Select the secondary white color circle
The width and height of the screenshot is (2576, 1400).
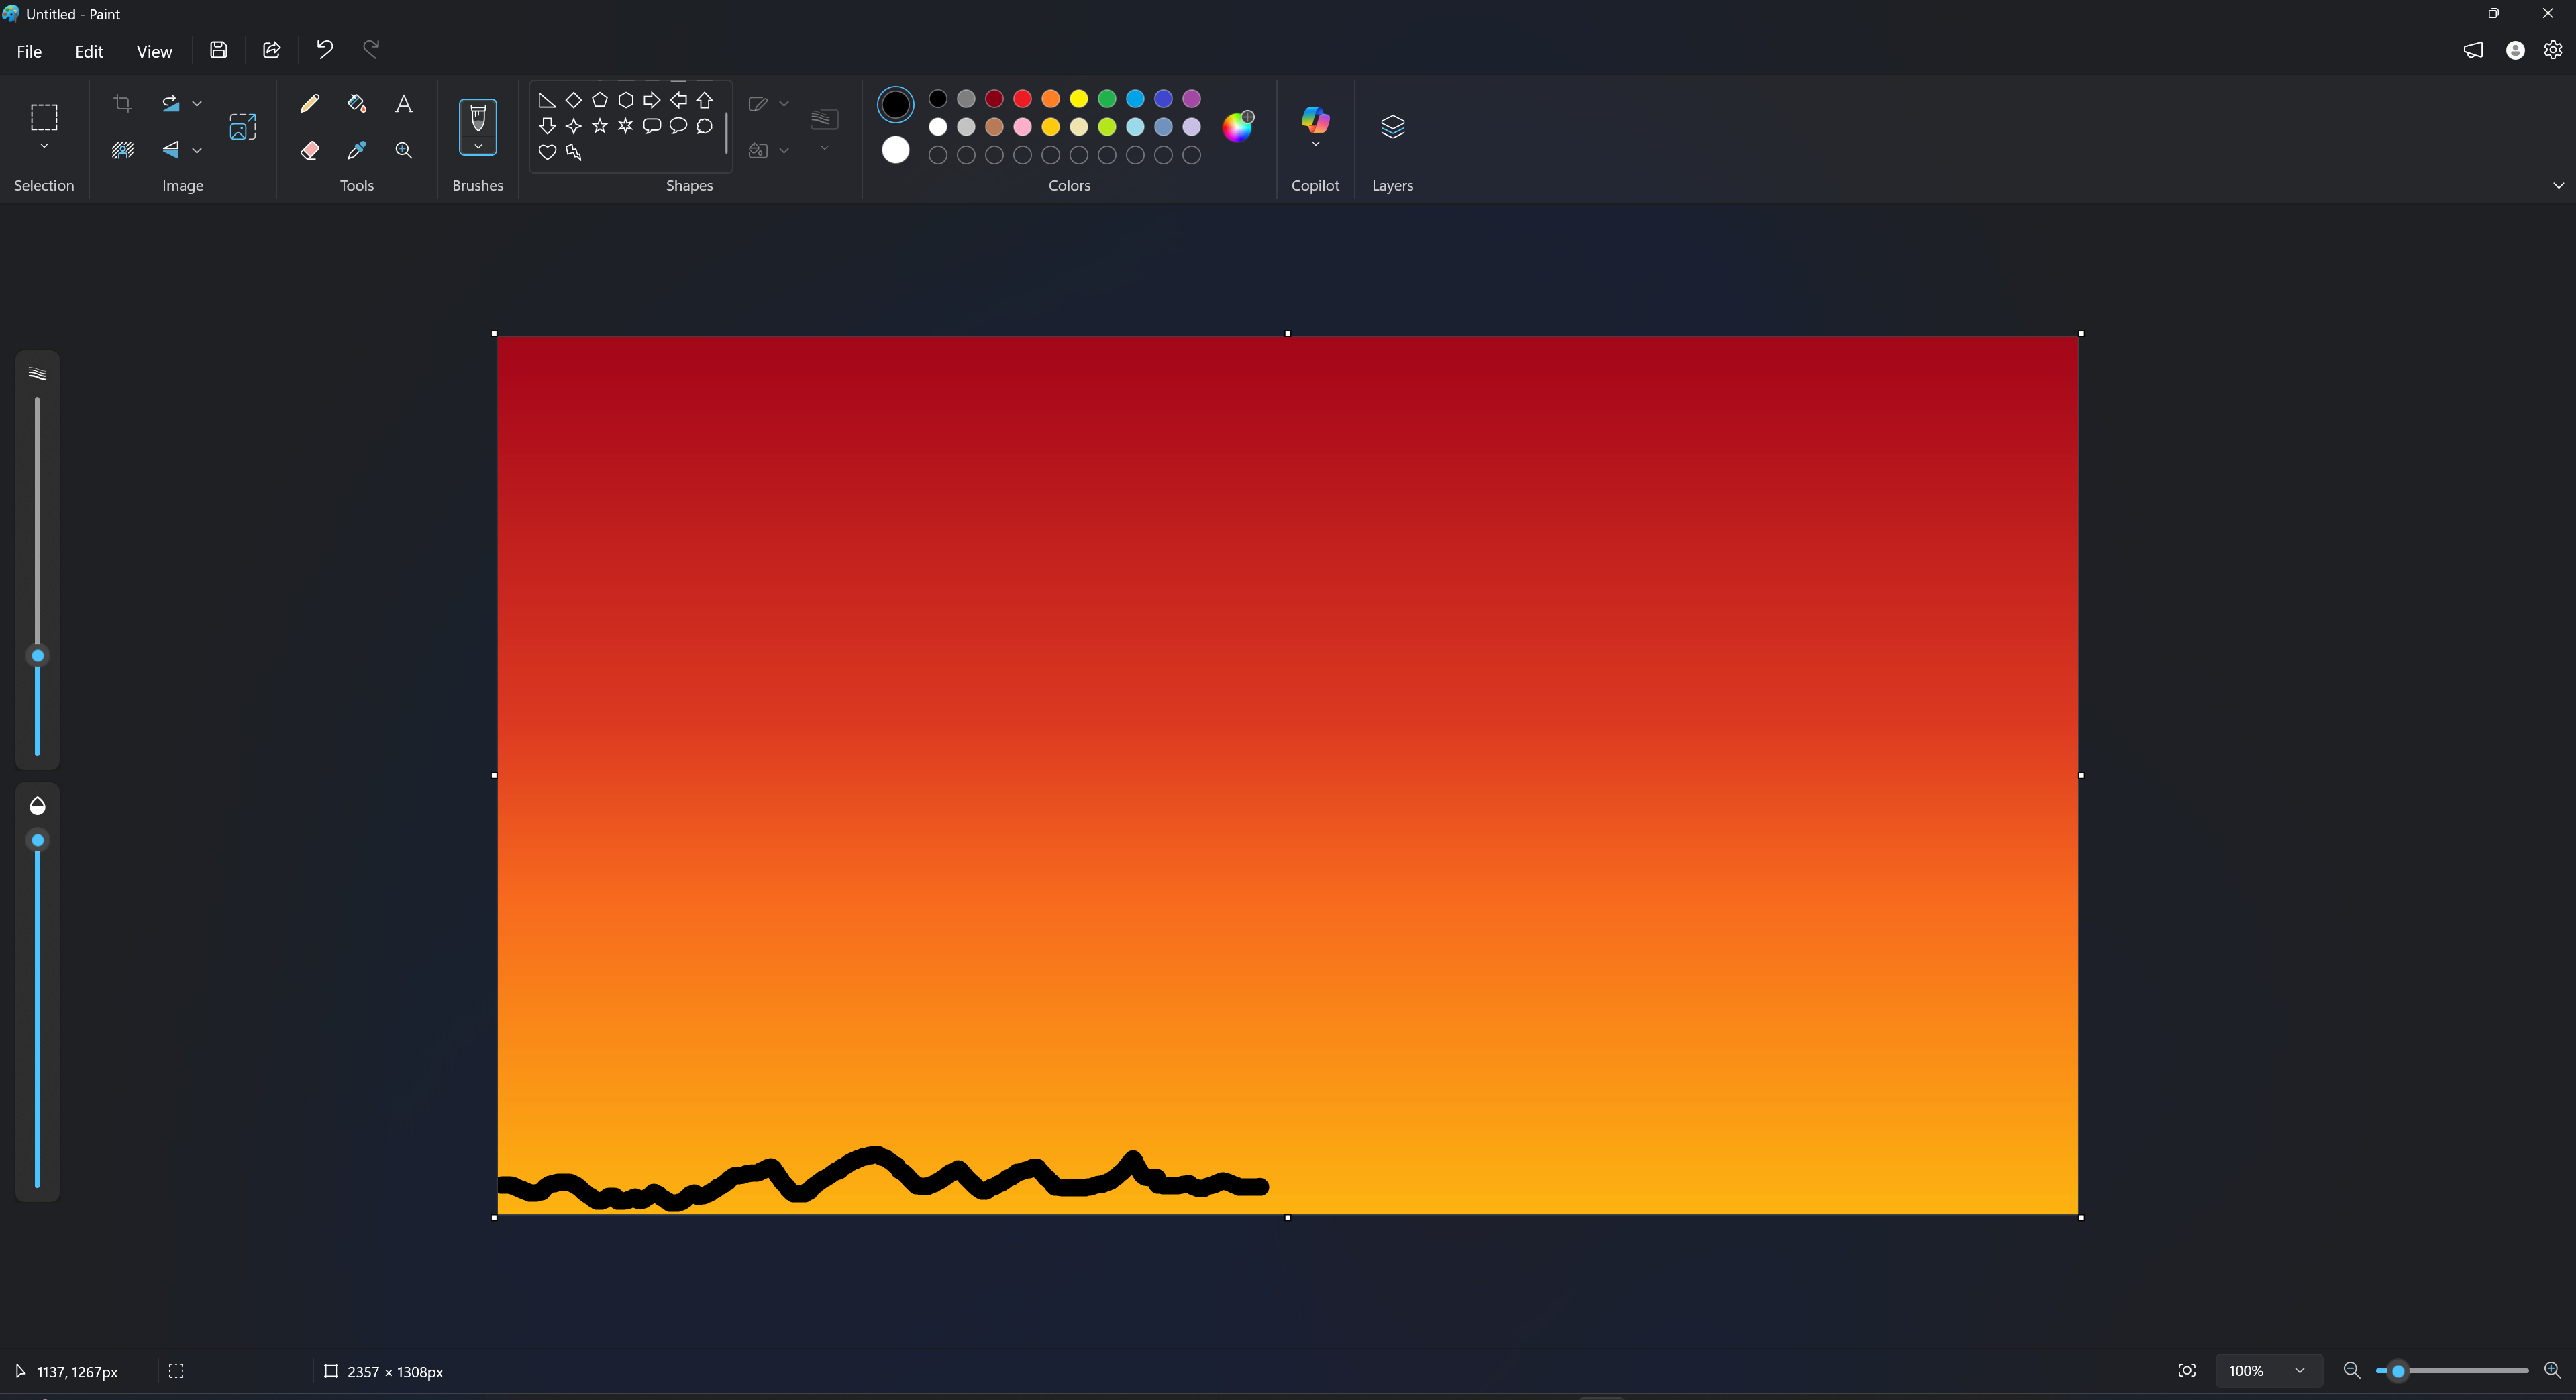[895, 150]
